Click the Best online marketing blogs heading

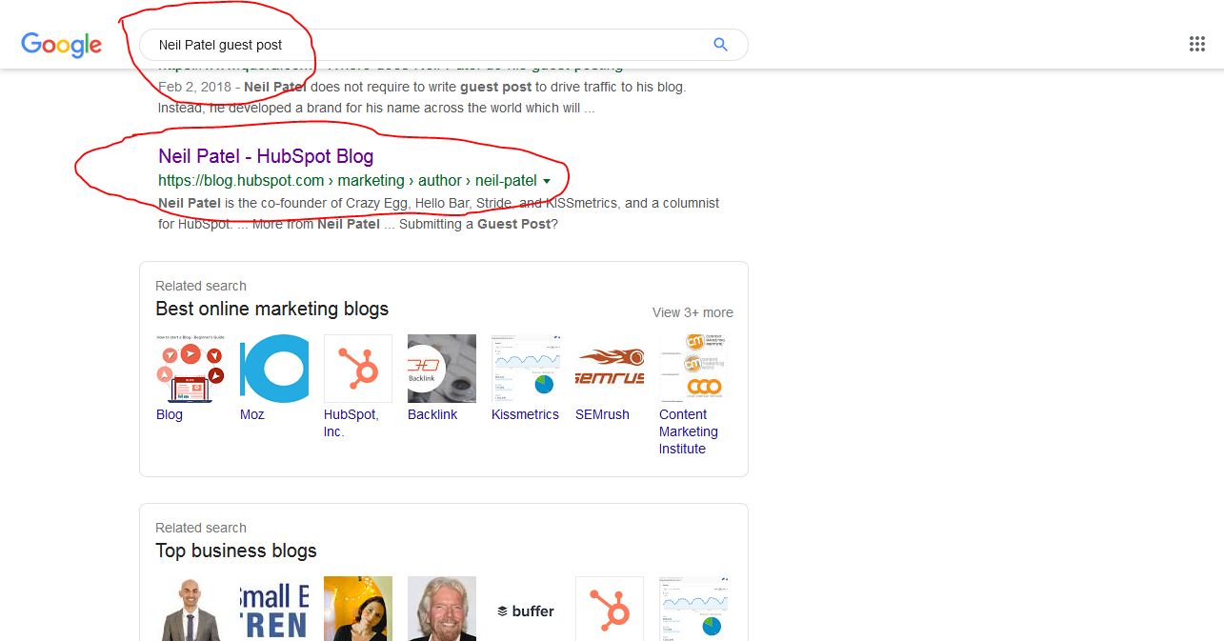(272, 309)
